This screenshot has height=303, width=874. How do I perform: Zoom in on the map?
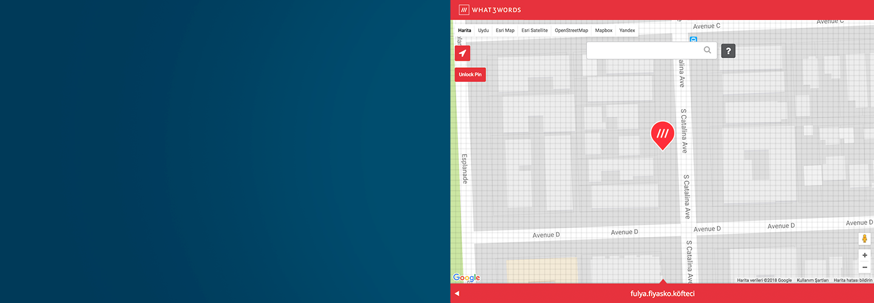864,255
